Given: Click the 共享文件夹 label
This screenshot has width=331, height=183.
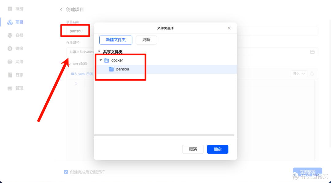Looking at the screenshot, I should tap(113, 52).
